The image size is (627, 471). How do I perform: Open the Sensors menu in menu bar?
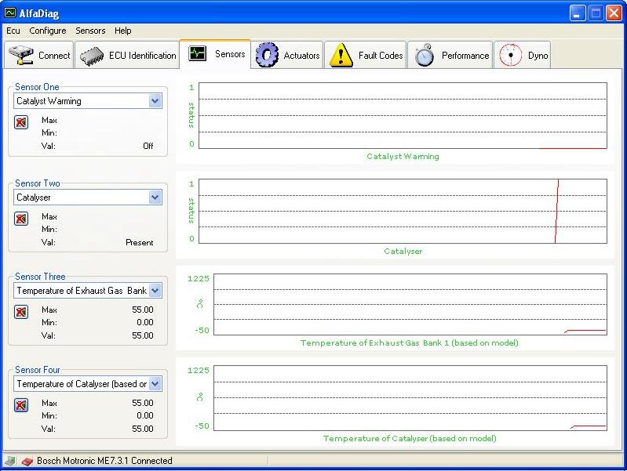tap(90, 31)
